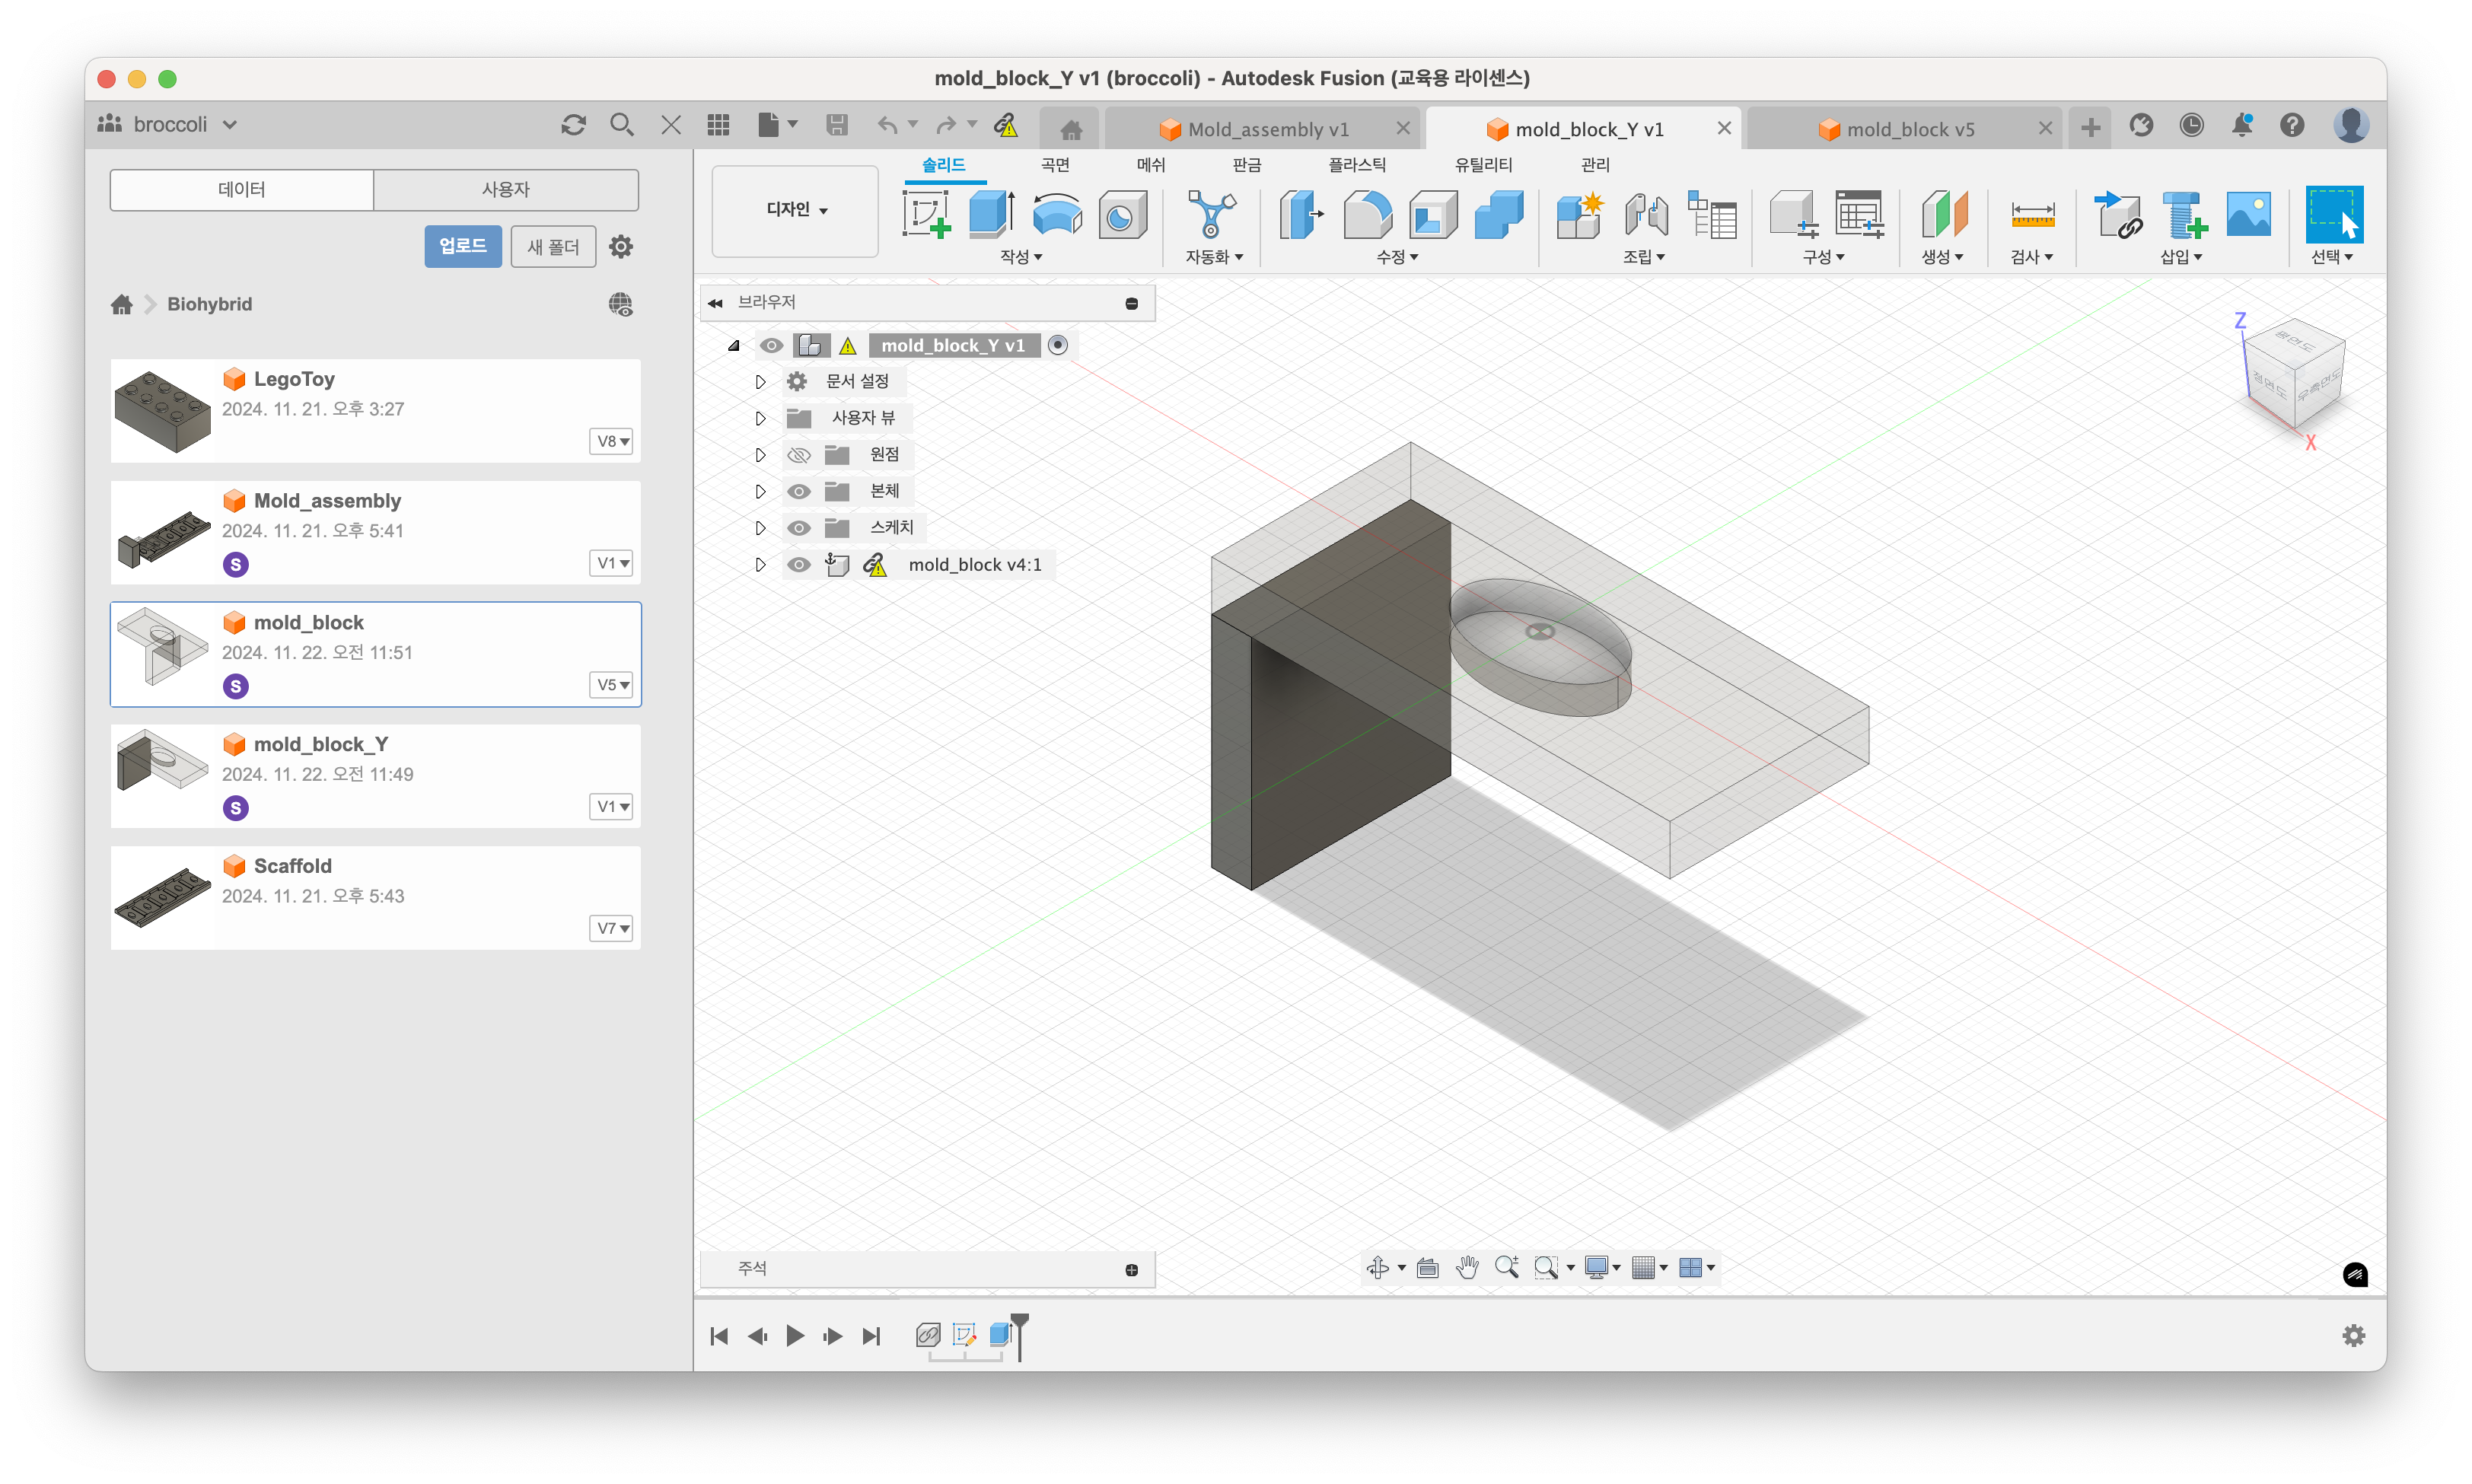
Task: Activate the mold_block_Y v1 component radio button
Action: click(1058, 345)
